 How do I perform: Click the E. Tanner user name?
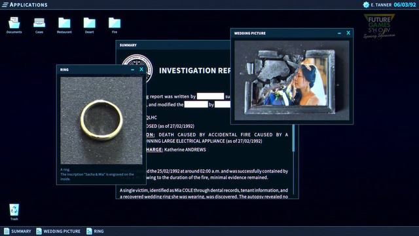point(381,5)
